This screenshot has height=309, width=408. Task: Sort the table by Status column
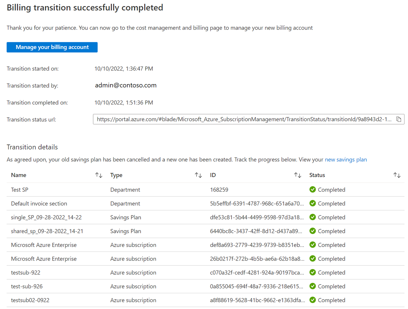[397, 175]
